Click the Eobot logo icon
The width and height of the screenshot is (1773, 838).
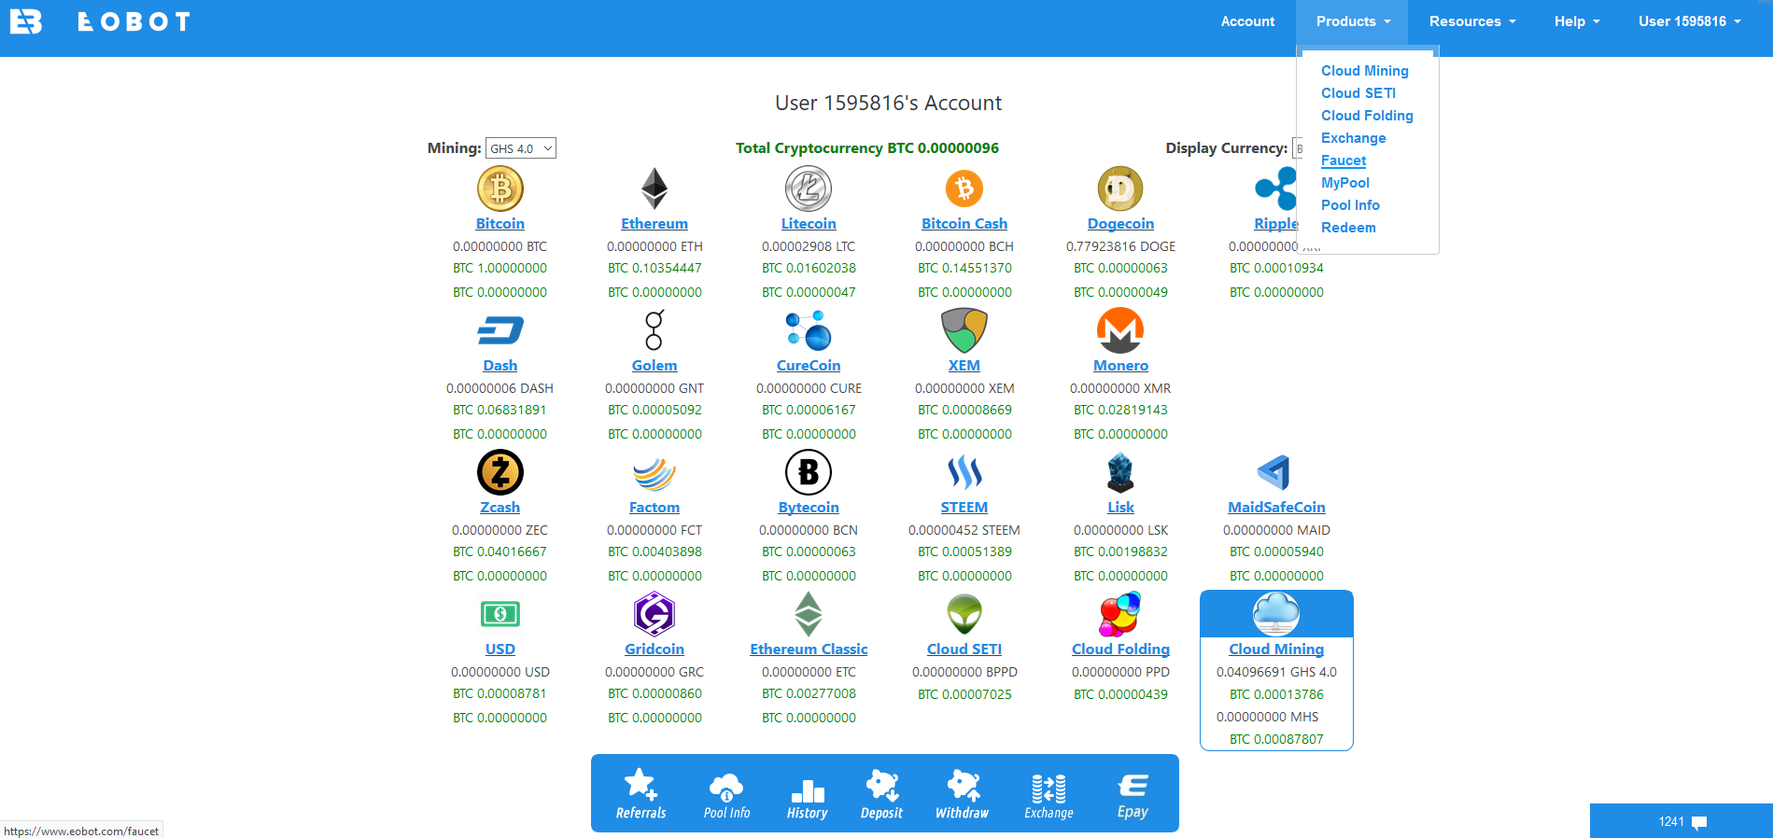tap(26, 21)
